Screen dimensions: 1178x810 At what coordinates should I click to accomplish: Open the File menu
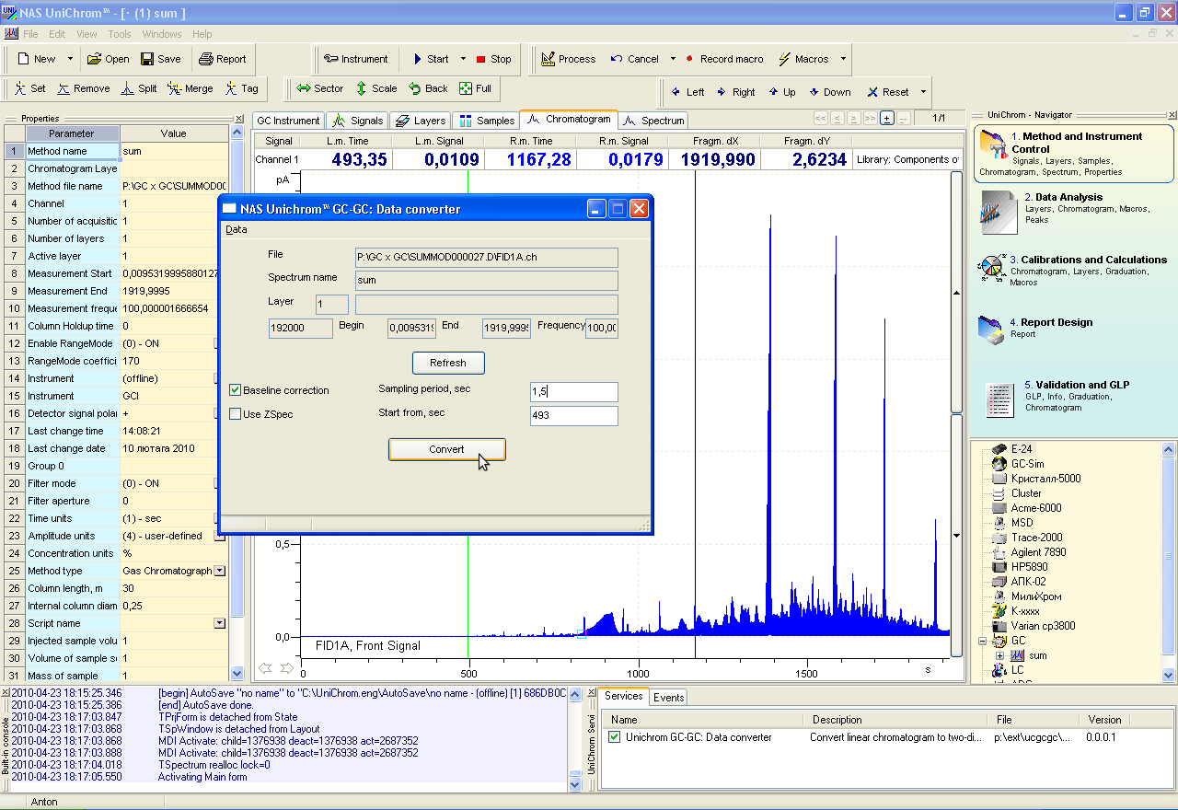(x=30, y=34)
